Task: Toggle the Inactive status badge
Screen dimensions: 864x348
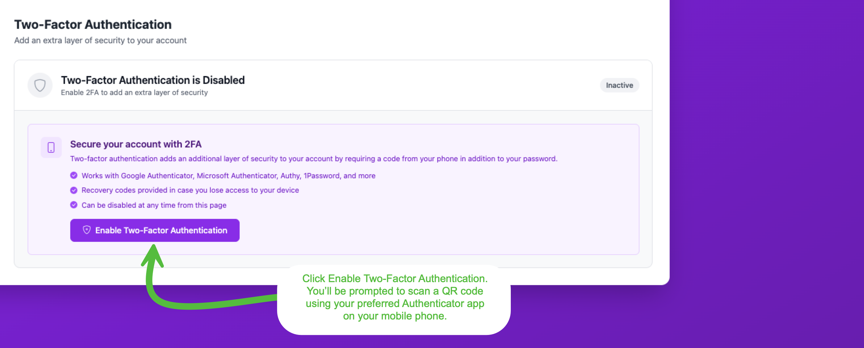Action: click(619, 85)
